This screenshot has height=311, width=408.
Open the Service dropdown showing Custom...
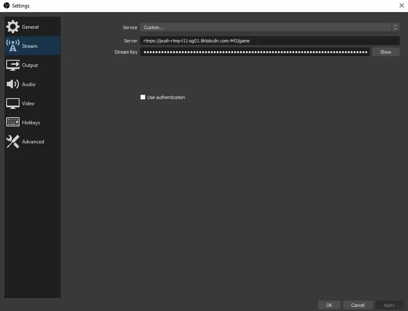[265, 27]
